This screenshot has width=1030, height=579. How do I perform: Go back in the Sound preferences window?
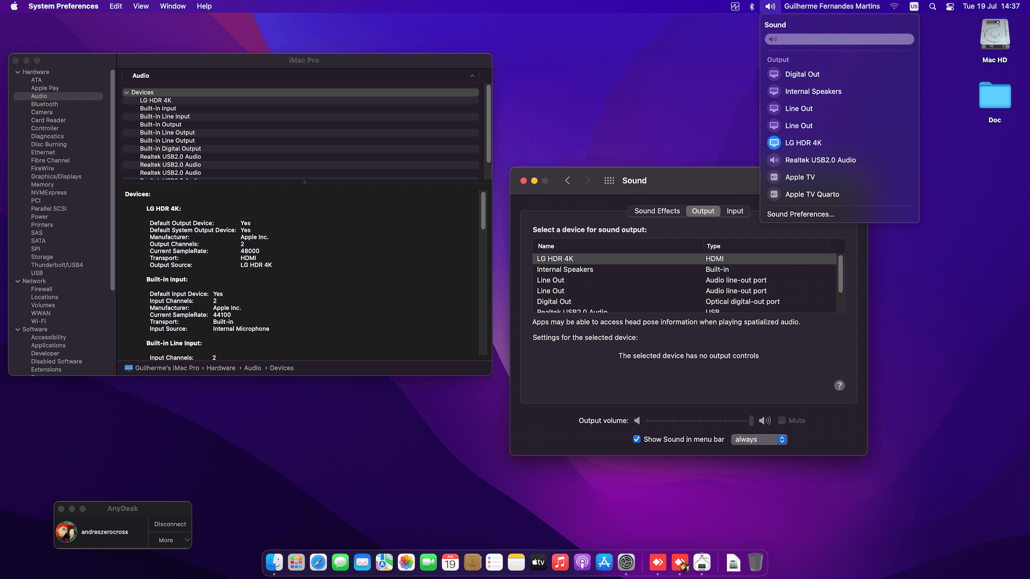pyautogui.click(x=568, y=181)
